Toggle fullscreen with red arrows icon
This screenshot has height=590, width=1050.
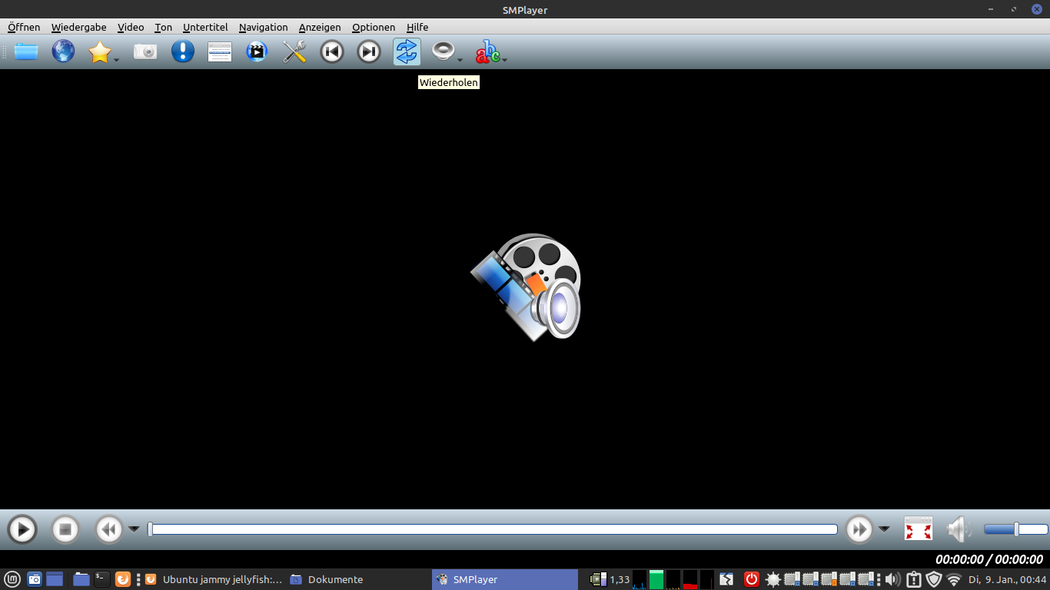tap(919, 529)
